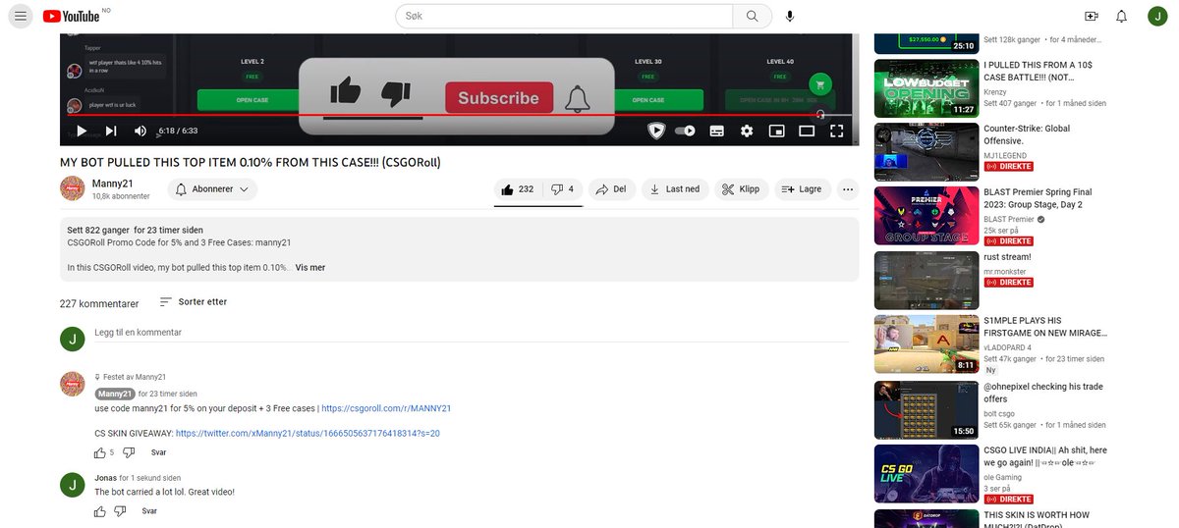This screenshot has width=1179, height=528.
Task: Enter fullscreen mode
Action: click(837, 131)
